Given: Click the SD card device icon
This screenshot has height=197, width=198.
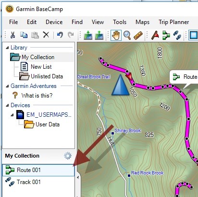Looking at the screenshot, I should point(20,115).
